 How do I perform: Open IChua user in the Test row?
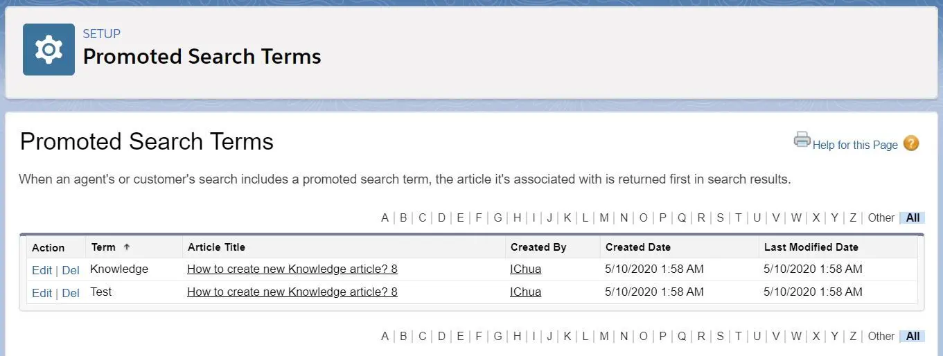coord(525,292)
